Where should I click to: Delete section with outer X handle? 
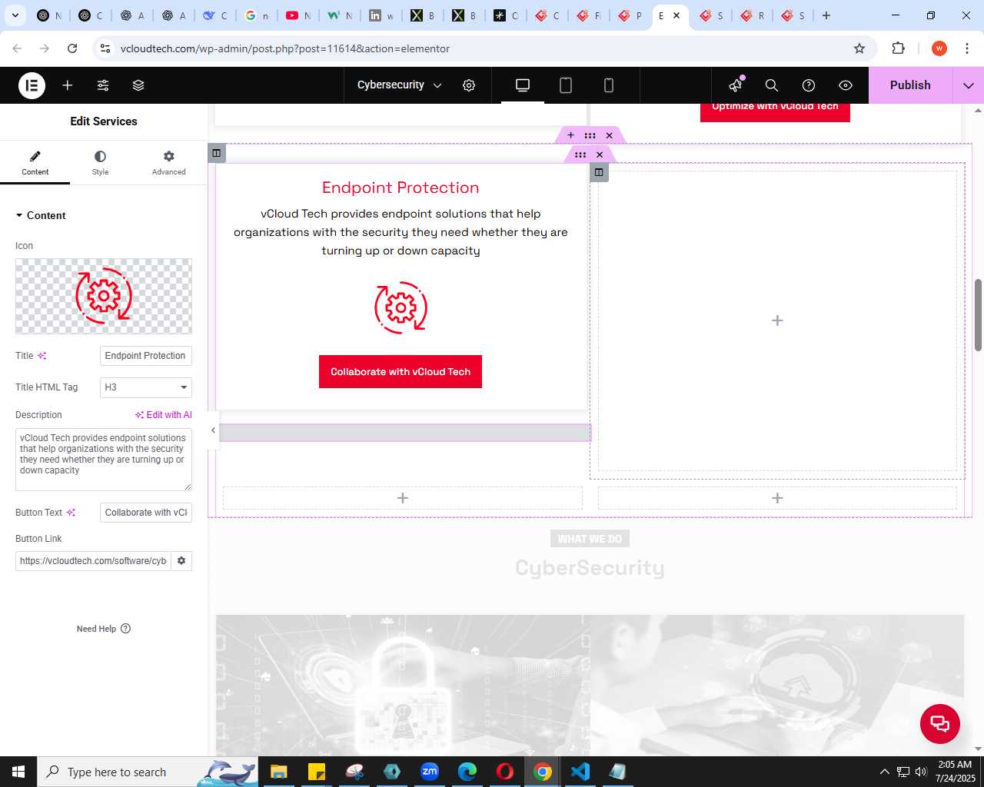pos(609,135)
